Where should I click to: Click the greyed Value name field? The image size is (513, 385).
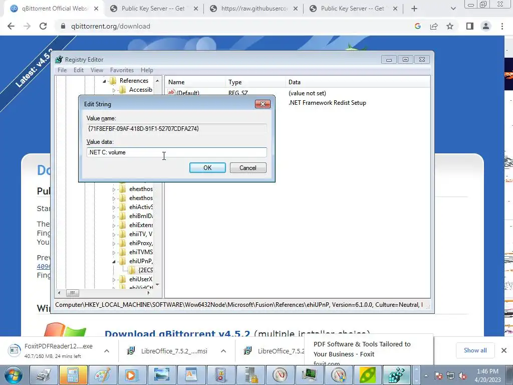(x=177, y=129)
